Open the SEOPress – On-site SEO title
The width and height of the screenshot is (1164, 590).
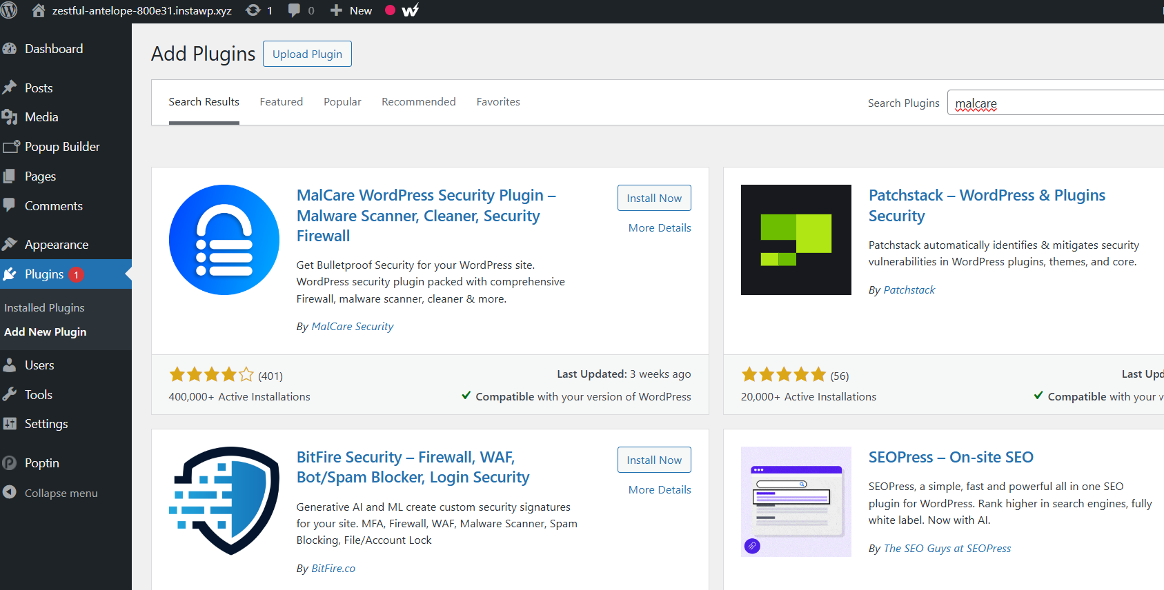pos(951,457)
